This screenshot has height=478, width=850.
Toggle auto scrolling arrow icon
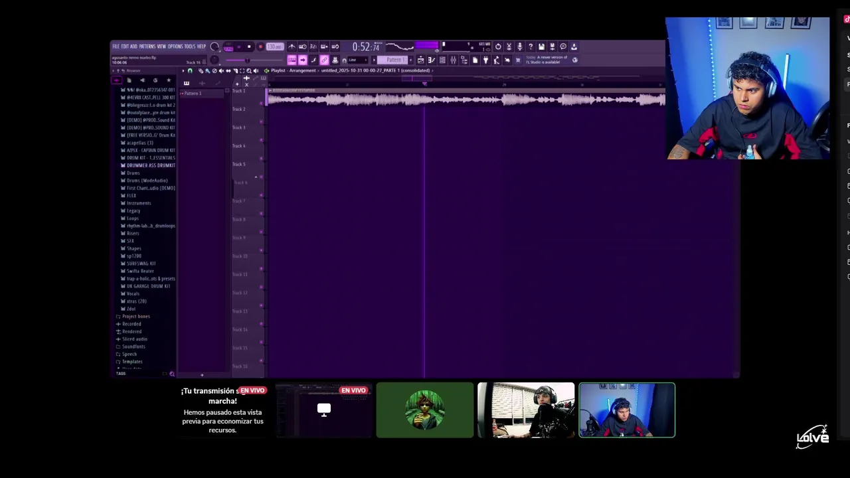[x=303, y=60]
